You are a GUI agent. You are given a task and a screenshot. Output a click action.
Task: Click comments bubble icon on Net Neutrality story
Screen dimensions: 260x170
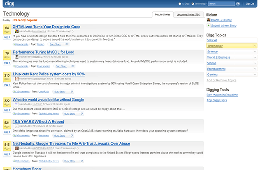click(x=14, y=161)
